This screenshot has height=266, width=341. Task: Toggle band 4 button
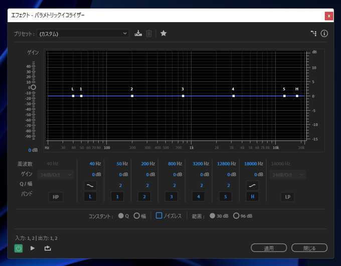tap(199, 197)
